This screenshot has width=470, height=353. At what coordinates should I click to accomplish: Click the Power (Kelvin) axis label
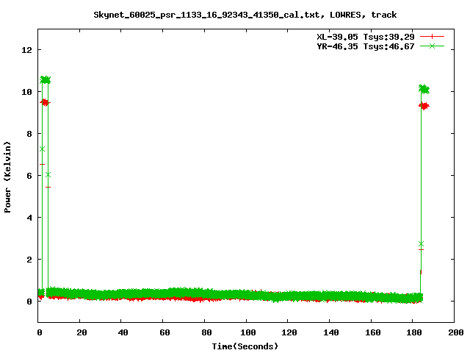[7, 177]
